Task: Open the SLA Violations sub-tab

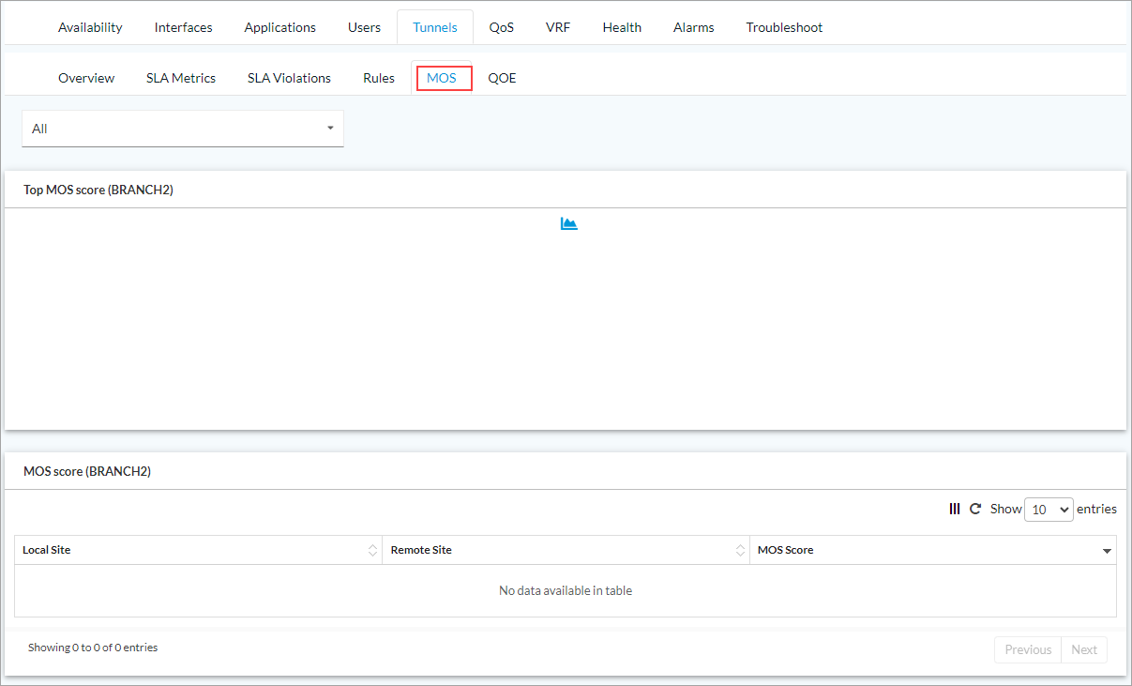Action: (x=289, y=78)
